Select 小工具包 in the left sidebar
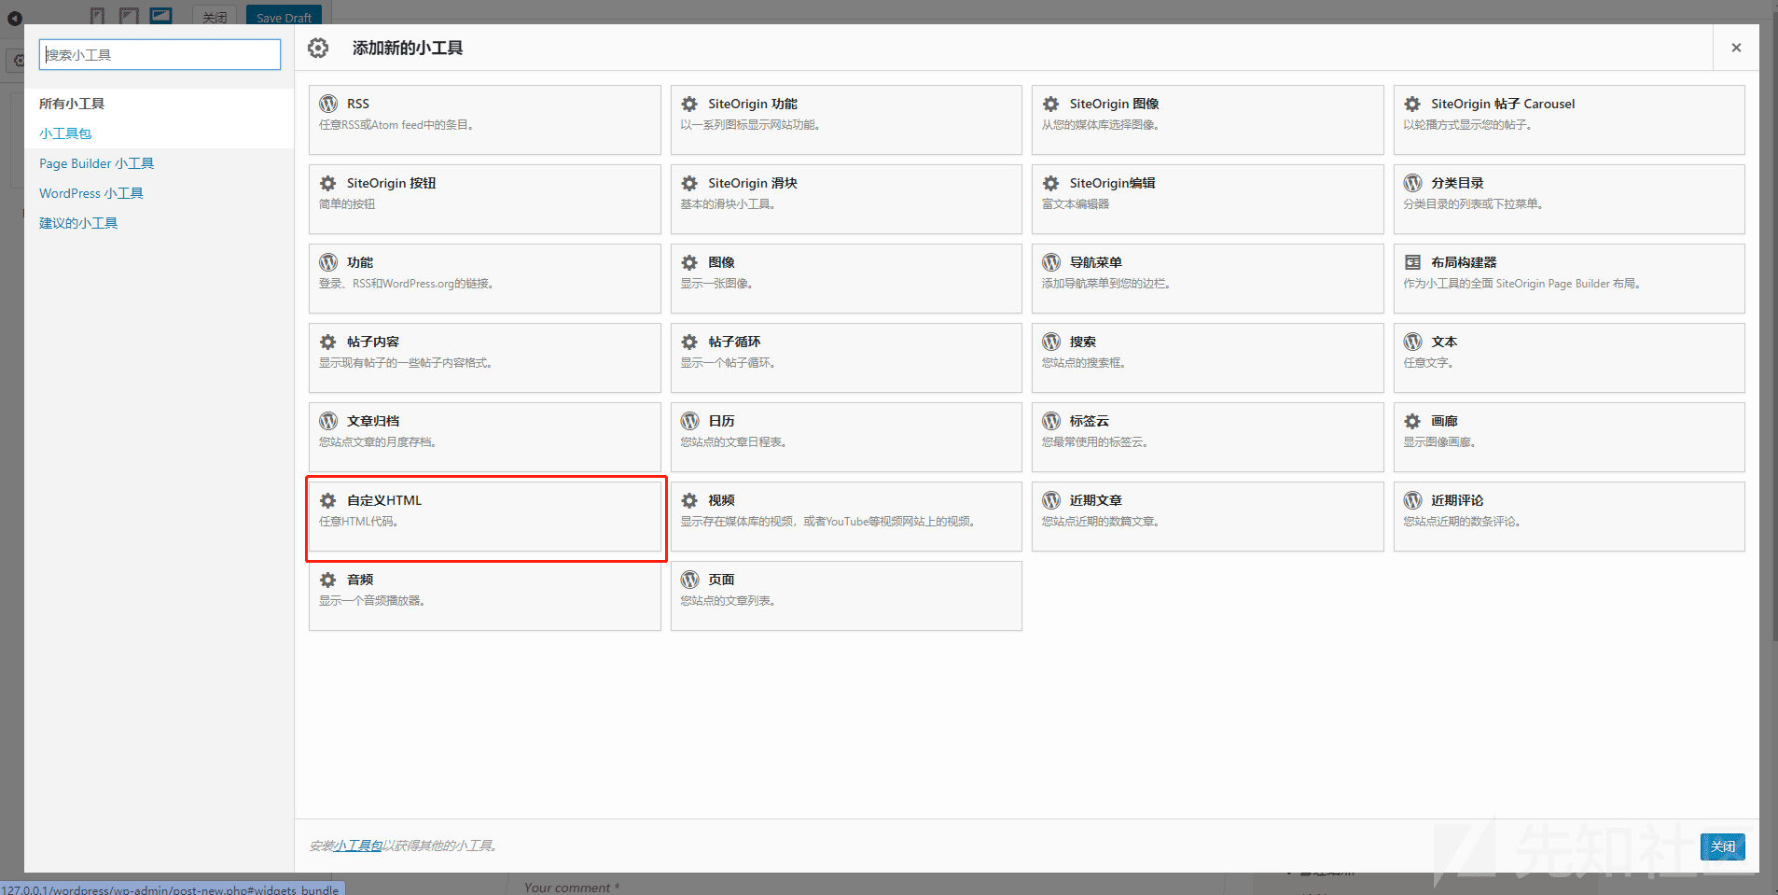The height and width of the screenshot is (895, 1778). click(x=65, y=133)
